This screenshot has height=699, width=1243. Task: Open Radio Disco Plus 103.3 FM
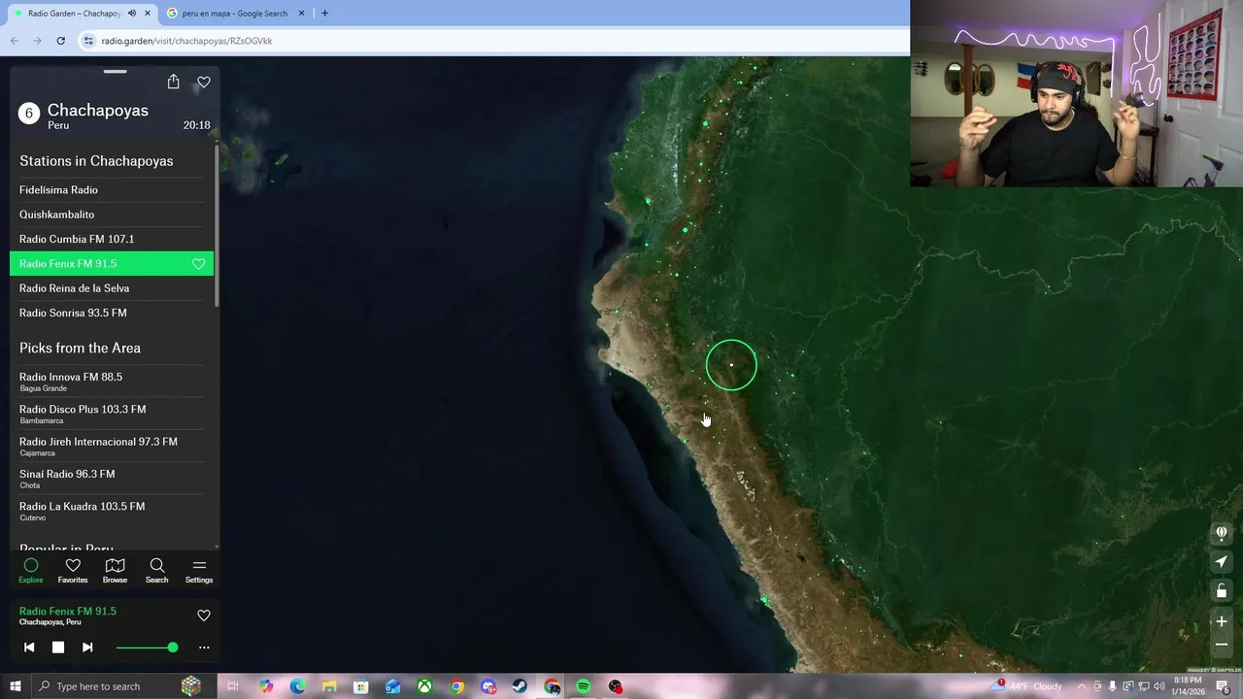(112, 414)
